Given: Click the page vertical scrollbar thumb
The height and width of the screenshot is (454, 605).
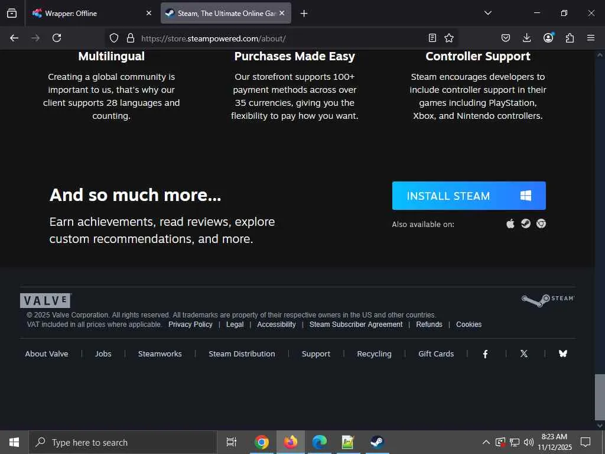Looking at the screenshot, I should tap(600, 397).
